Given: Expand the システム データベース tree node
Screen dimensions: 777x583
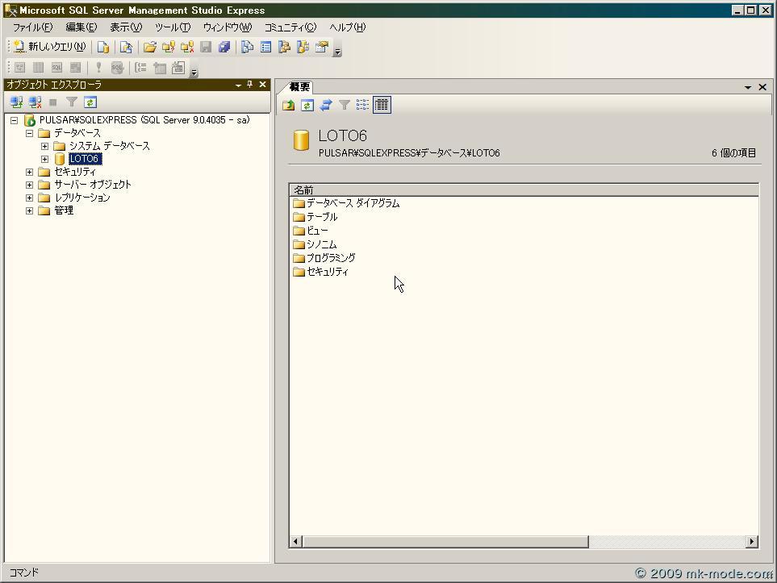Looking at the screenshot, I should [44, 146].
